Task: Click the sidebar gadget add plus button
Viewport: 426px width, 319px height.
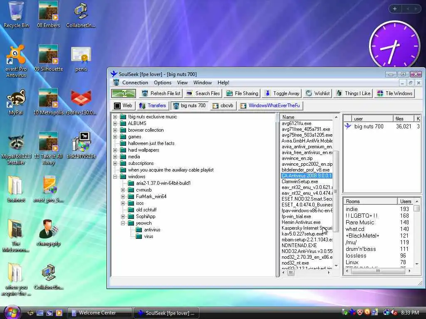Action: click(395, 9)
